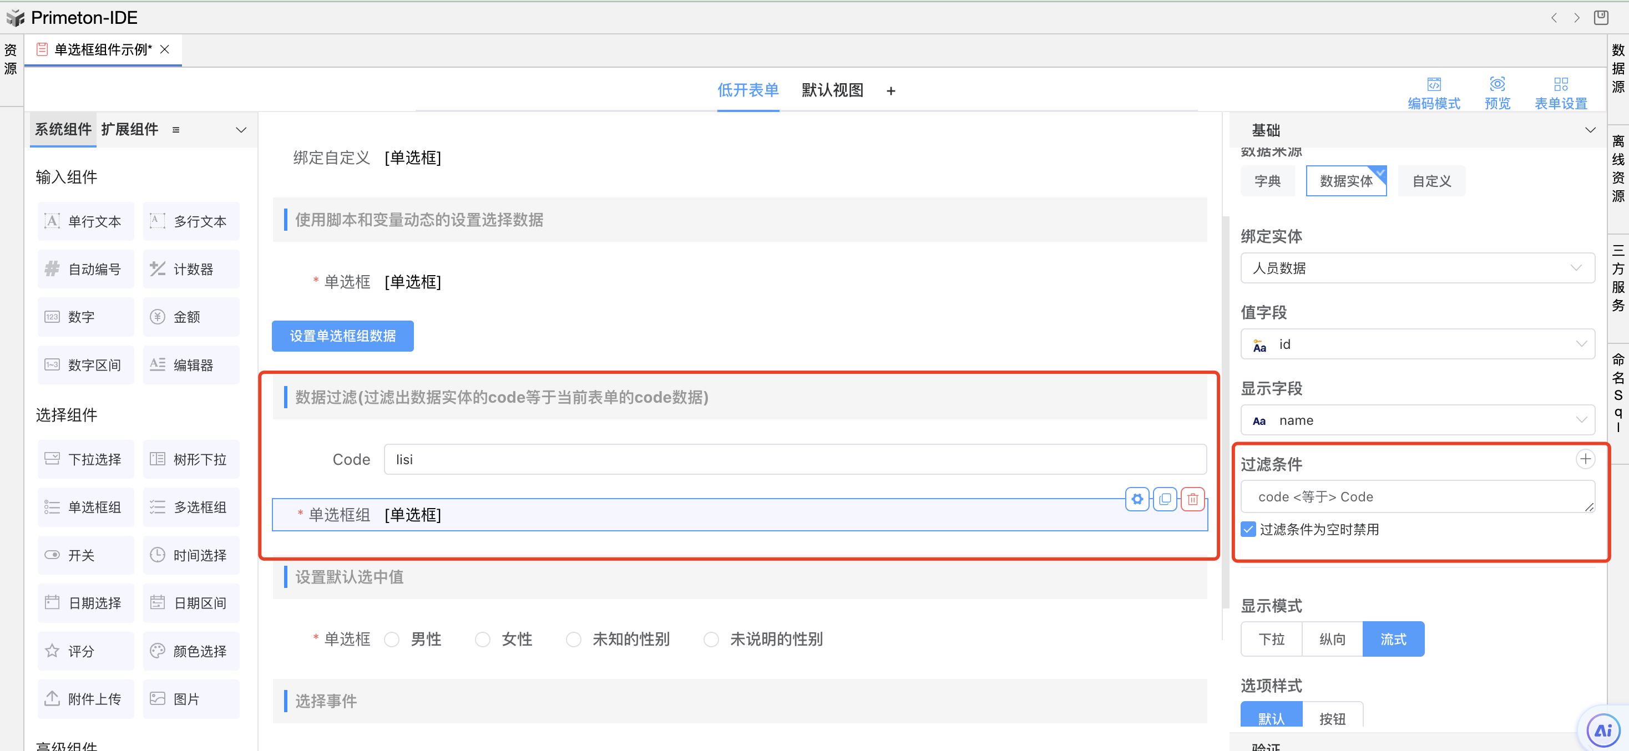The height and width of the screenshot is (751, 1629).
Task: Click the 设置单选框组数据 button
Action: click(343, 336)
